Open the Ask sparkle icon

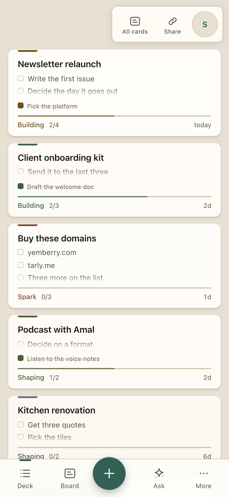pos(159,473)
